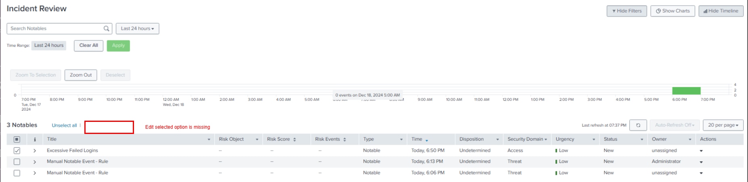Viewport: 748px width, 182px height.
Task: Click the Hide Filters button
Action: [x=627, y=11]
